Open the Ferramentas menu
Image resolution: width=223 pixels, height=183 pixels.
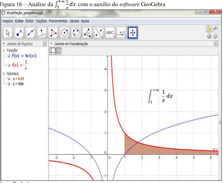pyautogui.click(x=58, y=21)
